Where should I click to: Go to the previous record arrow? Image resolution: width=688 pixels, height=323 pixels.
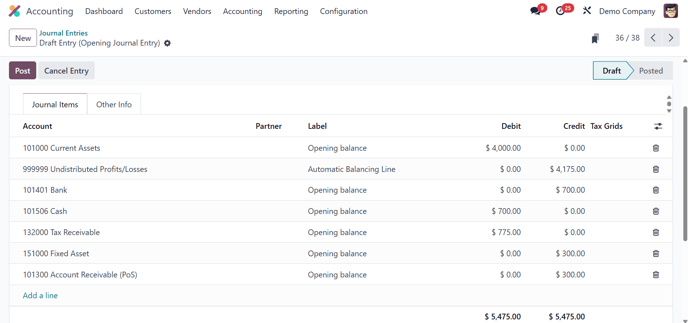tap(653, 38)
